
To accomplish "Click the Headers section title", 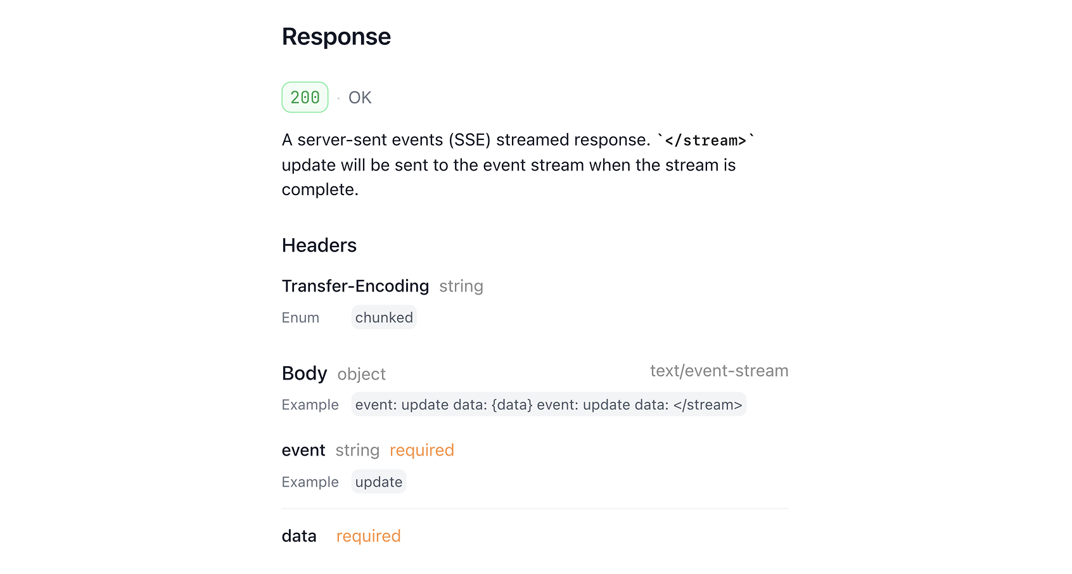I will (x=319, y=245).
